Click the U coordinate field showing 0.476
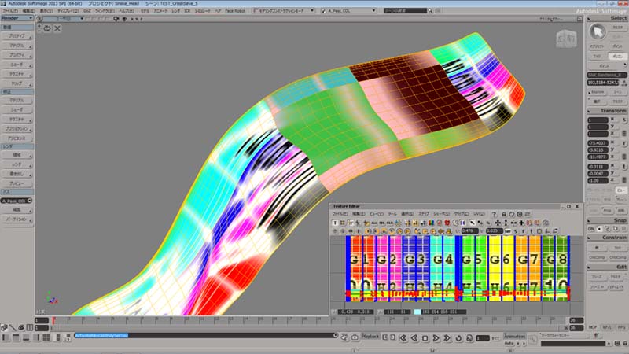629x354 pixels. tap(471, 231)
